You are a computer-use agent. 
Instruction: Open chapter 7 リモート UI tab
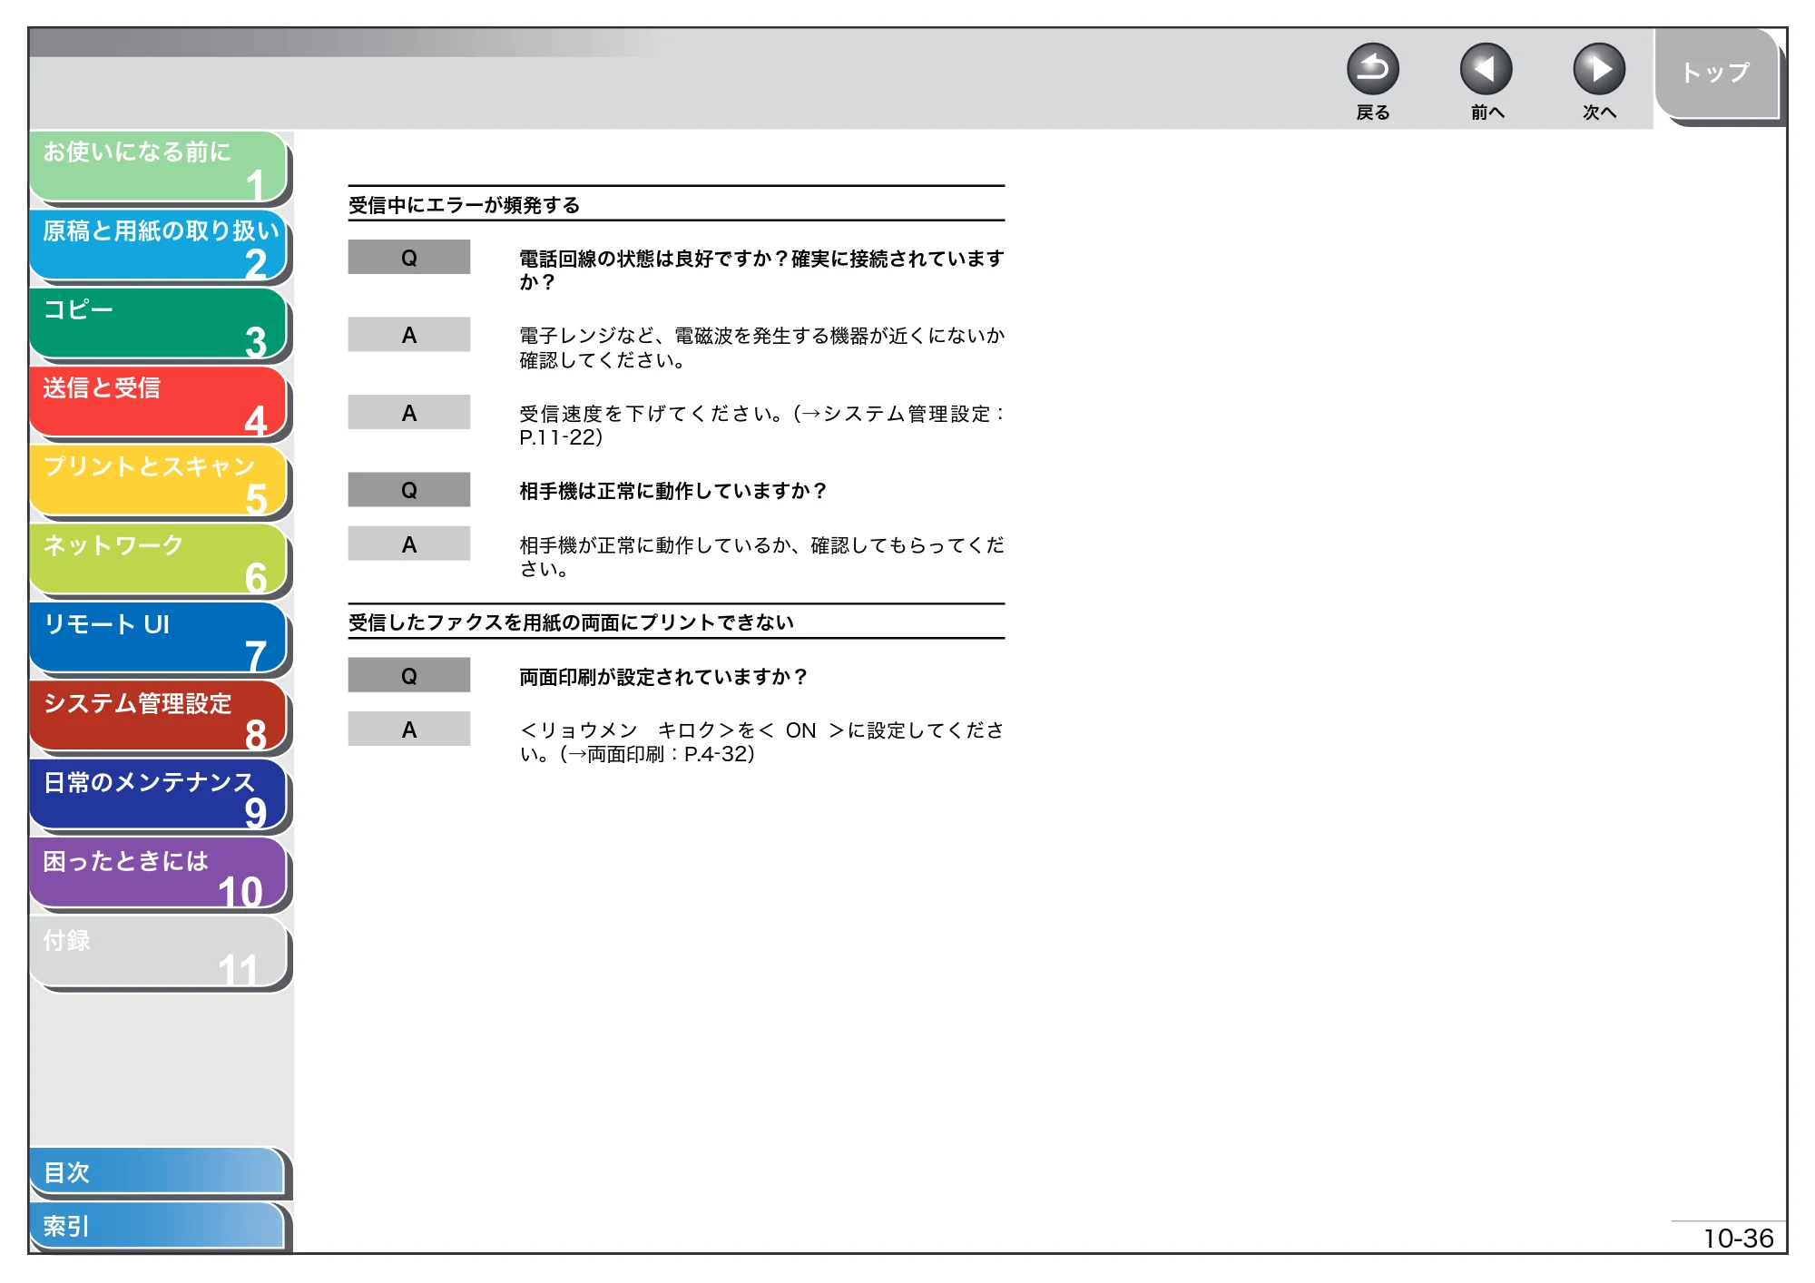click(159, 639)
